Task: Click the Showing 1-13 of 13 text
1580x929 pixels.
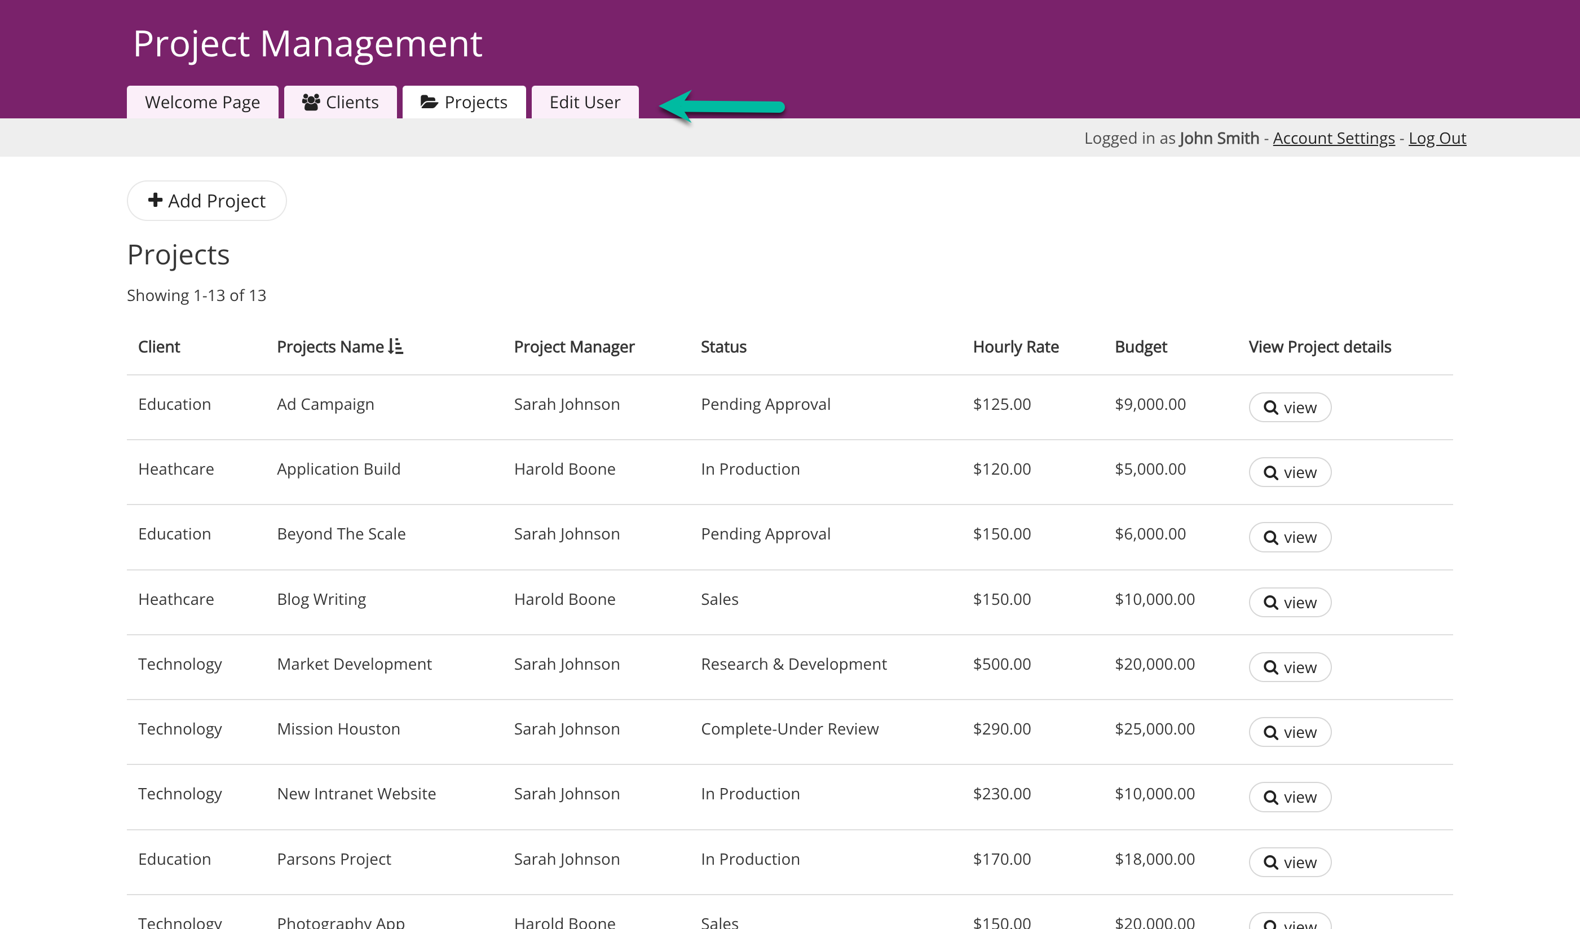Action: coord(196,295)
